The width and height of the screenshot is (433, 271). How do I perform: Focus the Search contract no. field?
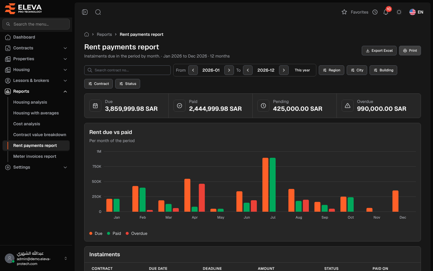click(127, 70)
